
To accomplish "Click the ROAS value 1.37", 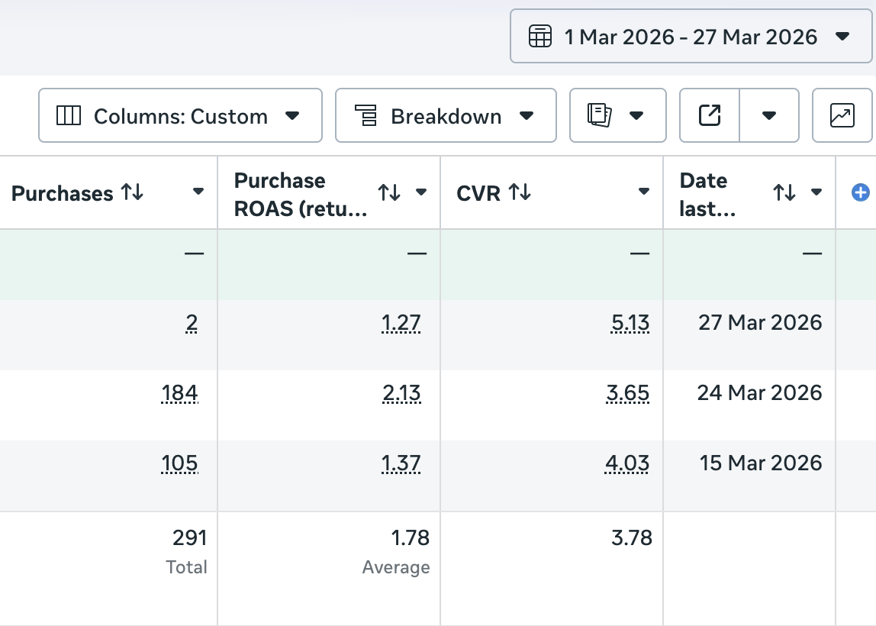I will point(401,464).
